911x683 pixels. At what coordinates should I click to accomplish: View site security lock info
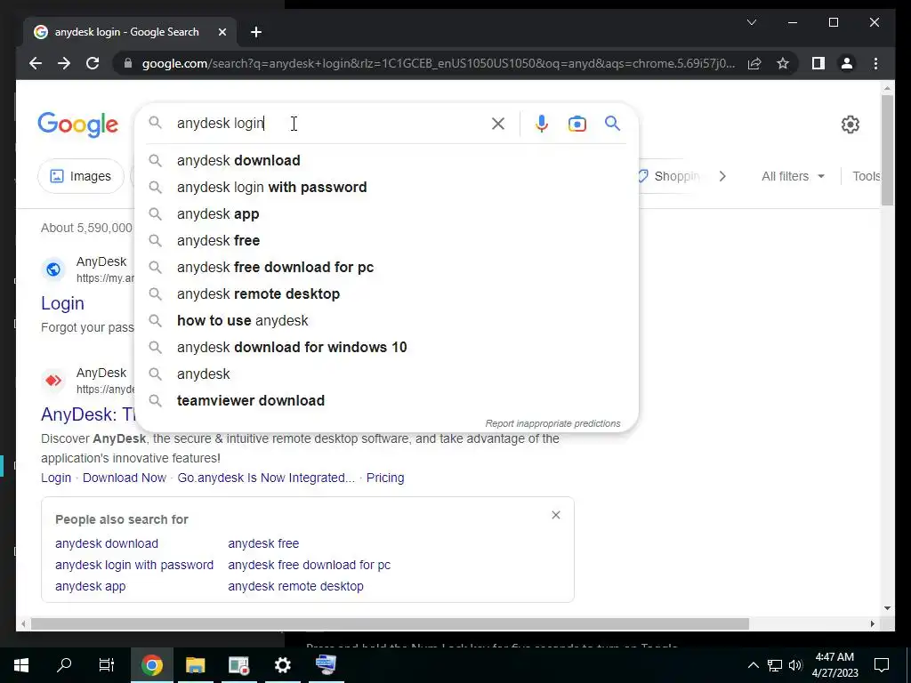tap(128, 63)
